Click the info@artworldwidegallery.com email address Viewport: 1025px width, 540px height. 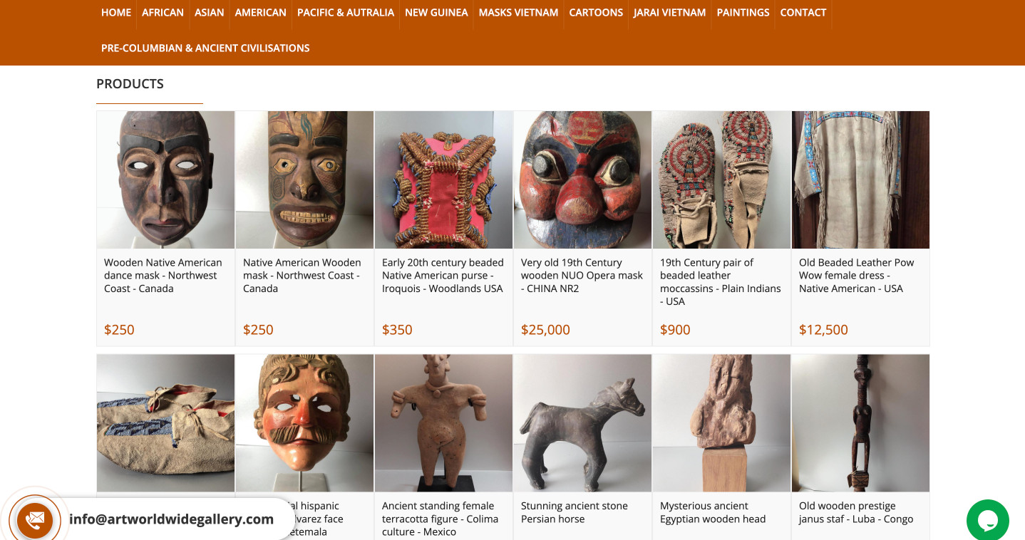[171, 519]
